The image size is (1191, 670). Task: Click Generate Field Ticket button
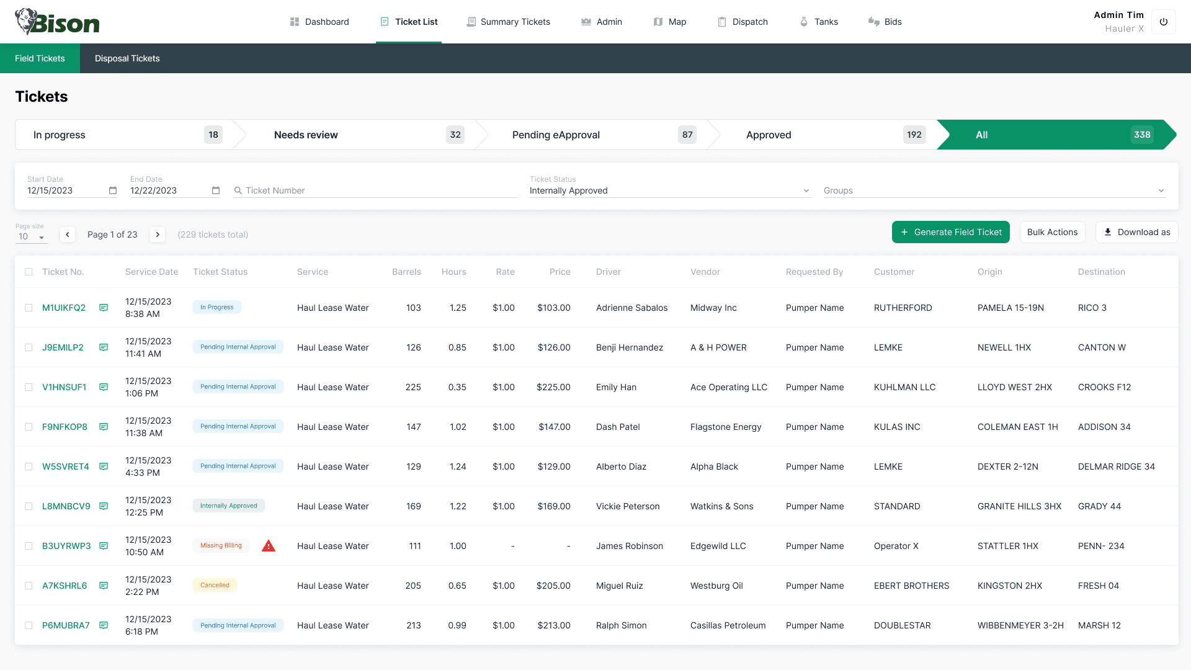[x=950, y=232]
